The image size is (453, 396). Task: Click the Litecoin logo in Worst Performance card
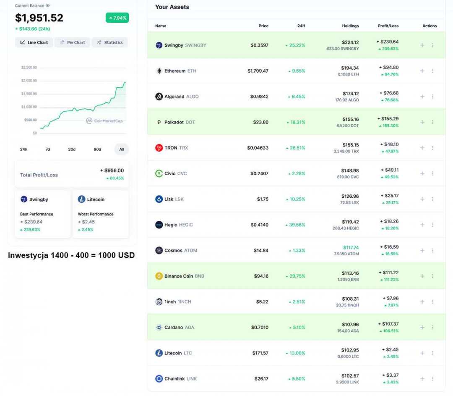pyautogui.click(x=81, y=199)
